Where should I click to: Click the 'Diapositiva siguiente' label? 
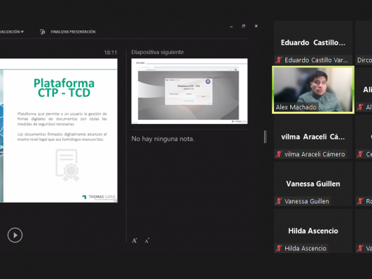(x=157, y=52)
